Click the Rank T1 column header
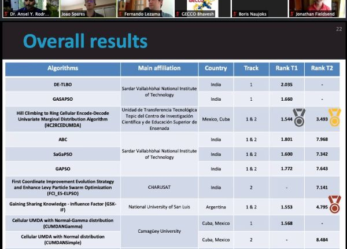The height and width of the screenshot is (249, 347). click(287, 68)
